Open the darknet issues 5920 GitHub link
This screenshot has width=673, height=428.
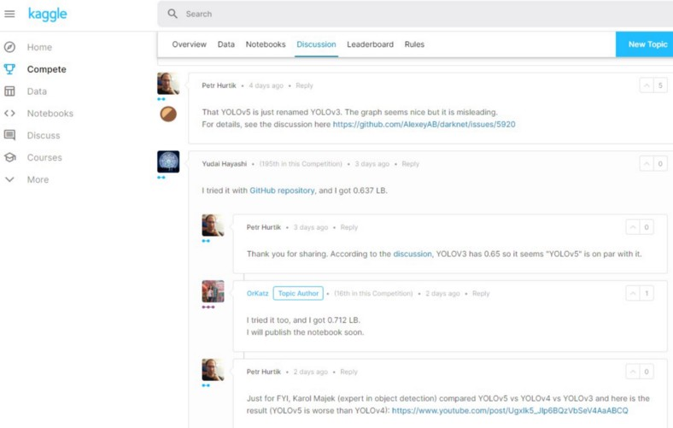click(x=424, y=124)
